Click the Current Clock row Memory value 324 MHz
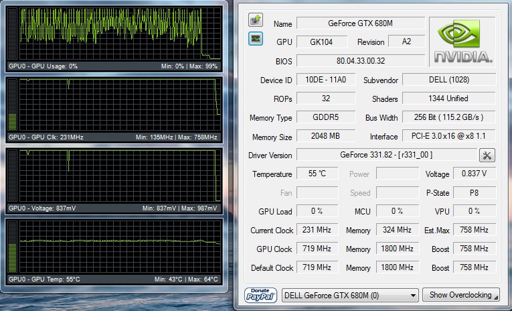This screenshot has width=512, height=311. 398,230
